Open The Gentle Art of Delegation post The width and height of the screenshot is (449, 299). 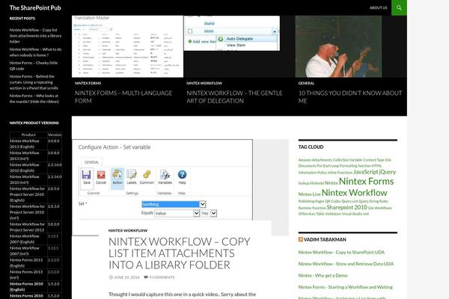[x=234, y=96]
